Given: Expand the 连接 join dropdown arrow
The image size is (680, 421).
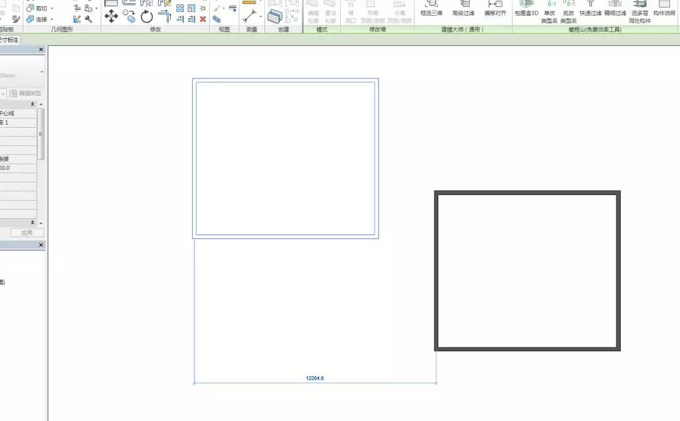Looking at the screenshot, I should [52, 19].
